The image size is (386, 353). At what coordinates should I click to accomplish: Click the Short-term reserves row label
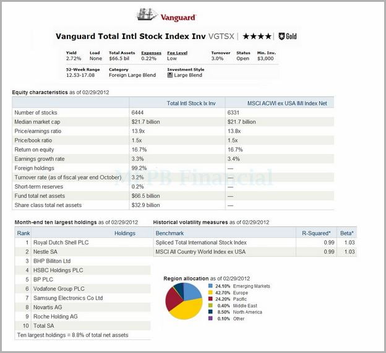(38, 187)
